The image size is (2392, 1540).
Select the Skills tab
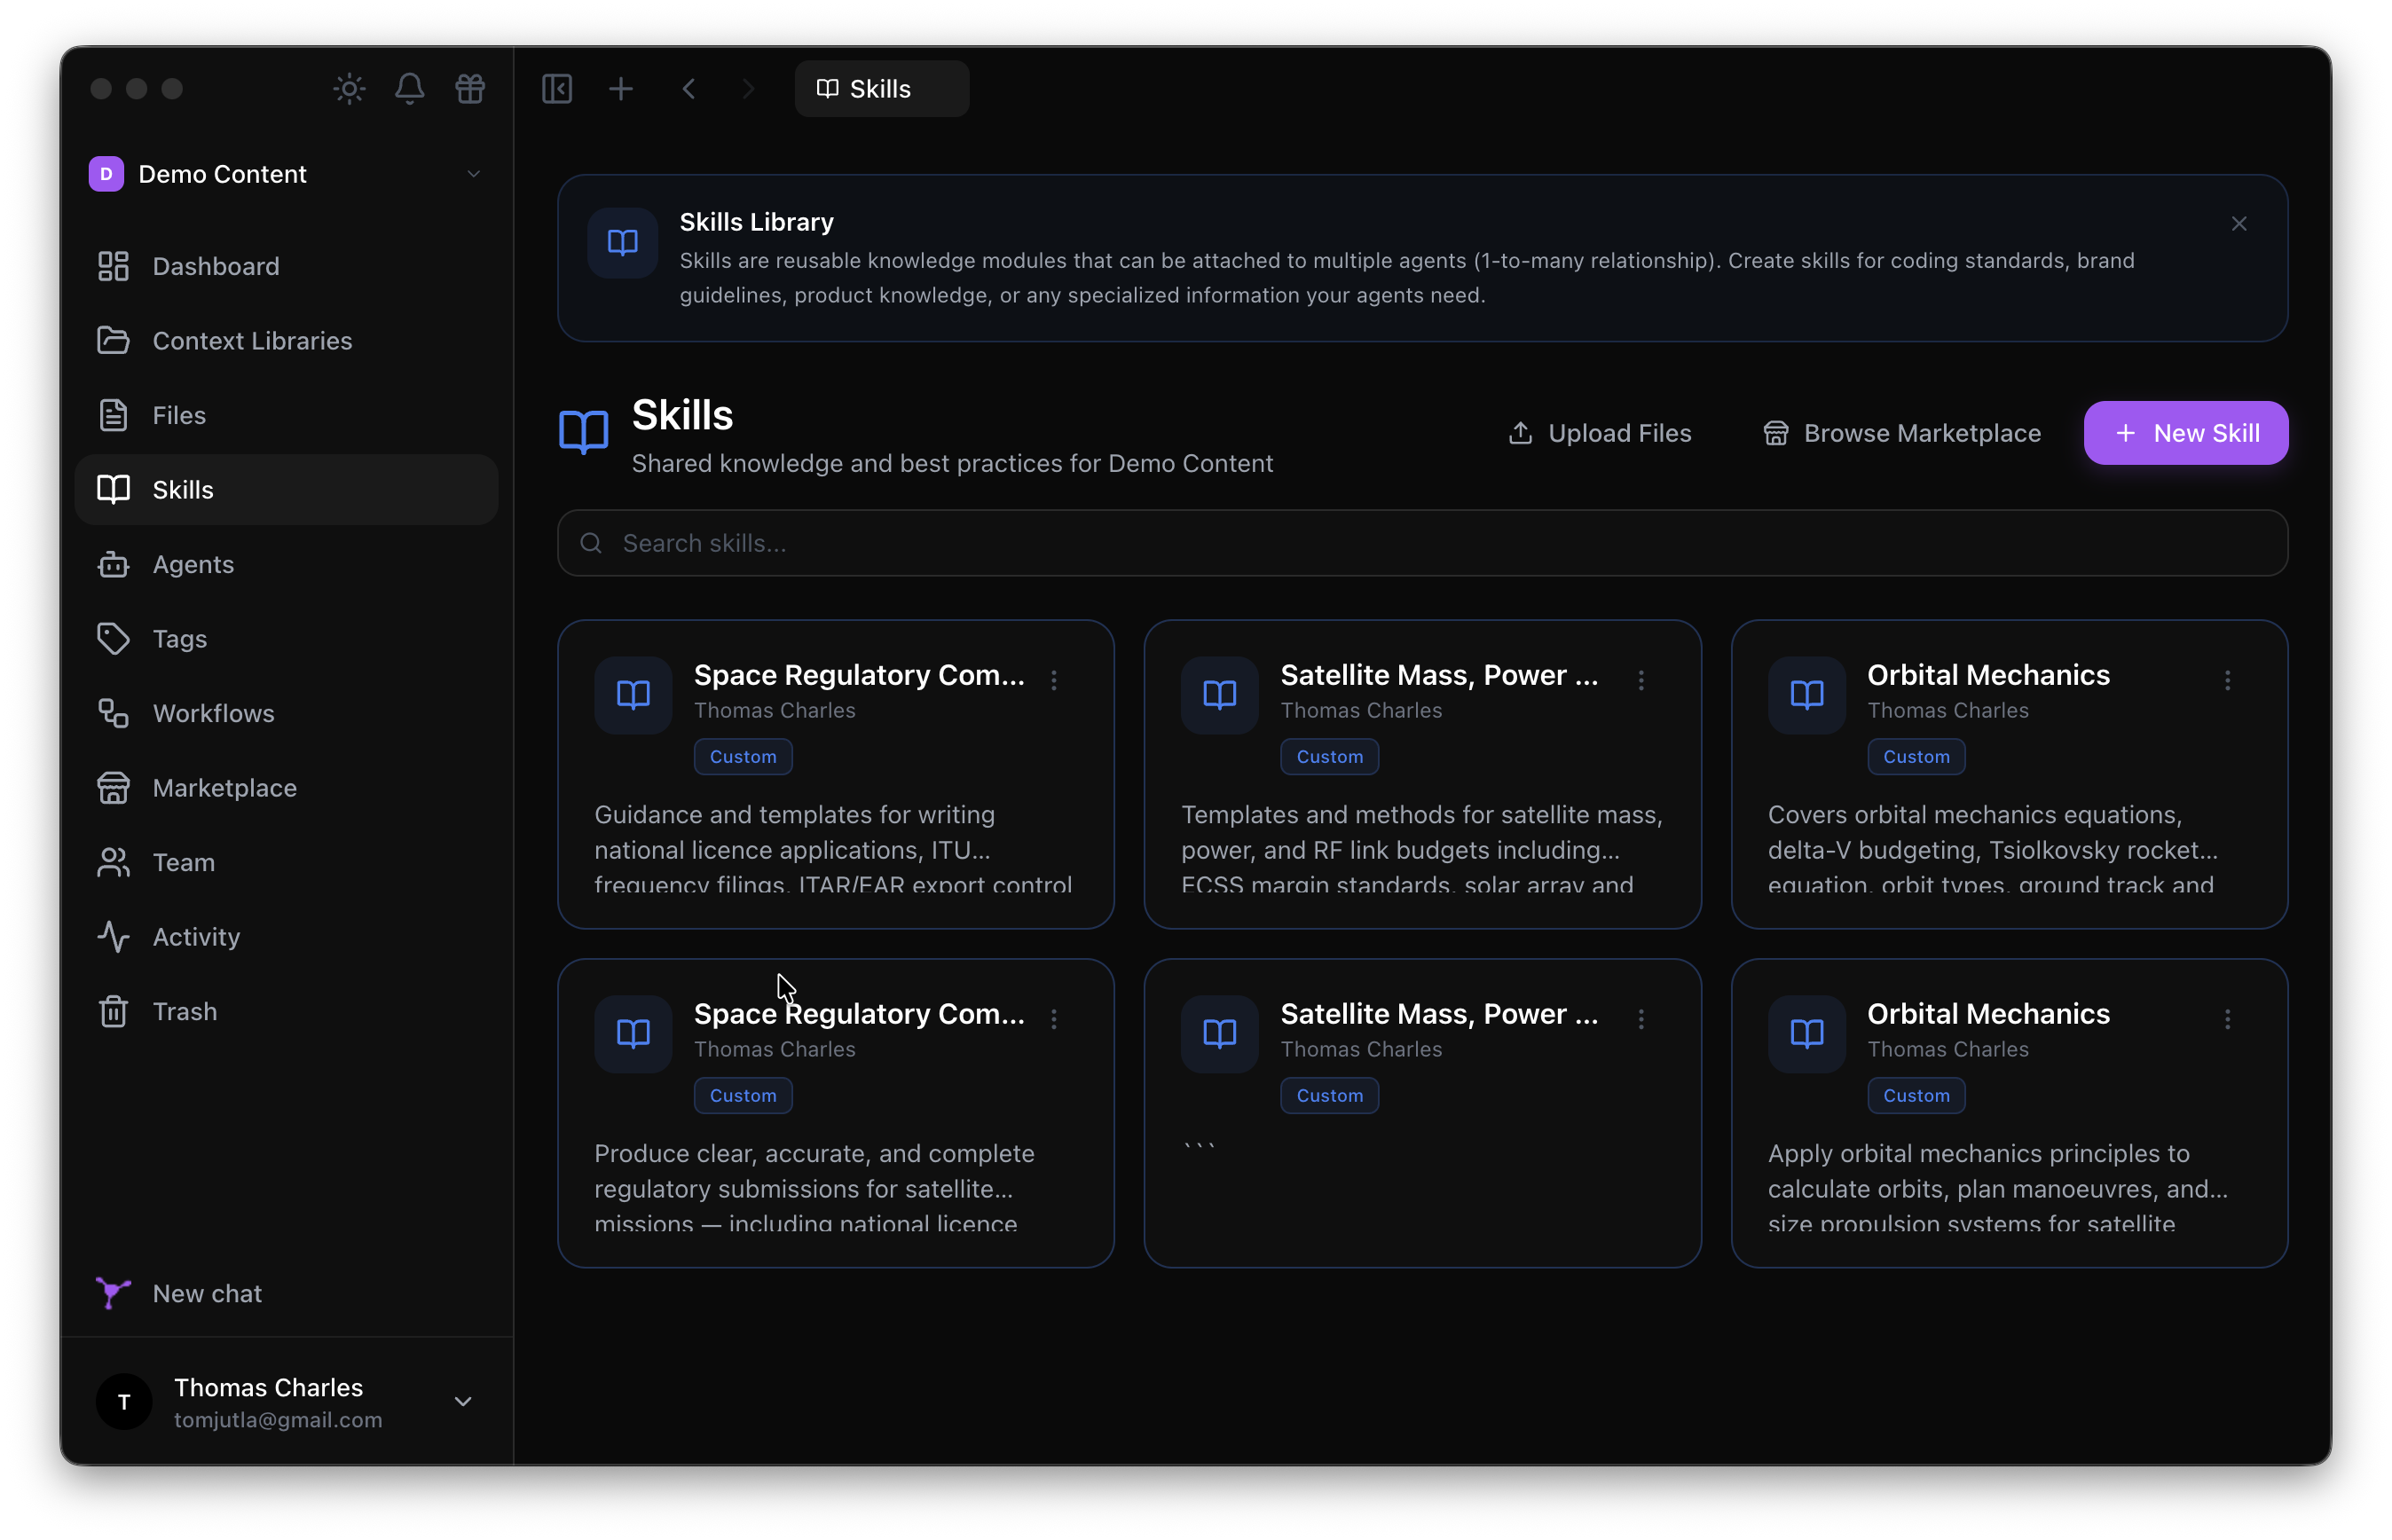[x=881, y=89]
